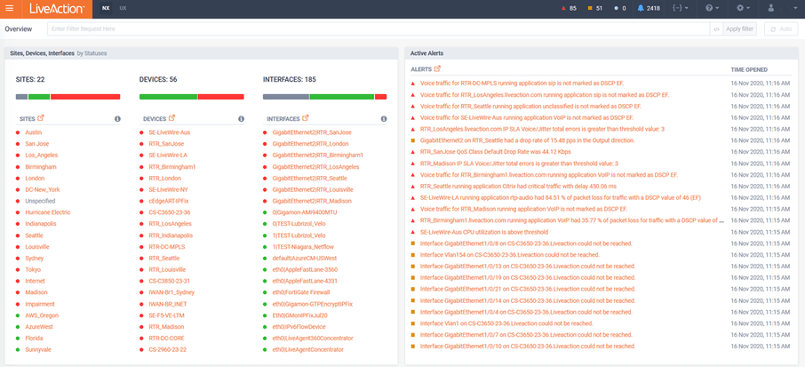
Task: Open alert Interface Vlan154 could not be reached
Action: point(510,255)
